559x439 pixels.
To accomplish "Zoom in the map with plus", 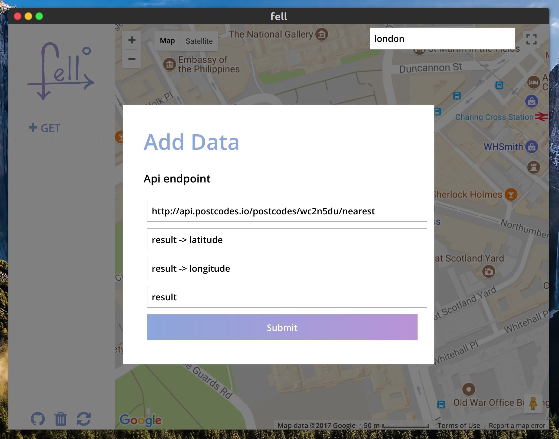I will click(x=132, y=40).
